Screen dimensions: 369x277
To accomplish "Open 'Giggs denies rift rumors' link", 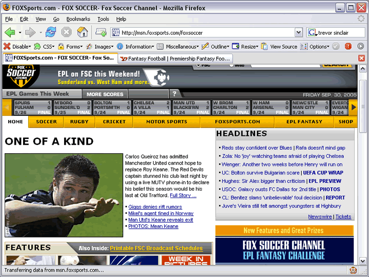I will pyautogui.click(x=155, y=207).
